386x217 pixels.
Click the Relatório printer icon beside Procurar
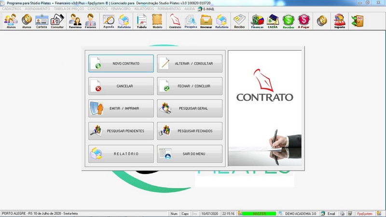(x=221, y=21)
